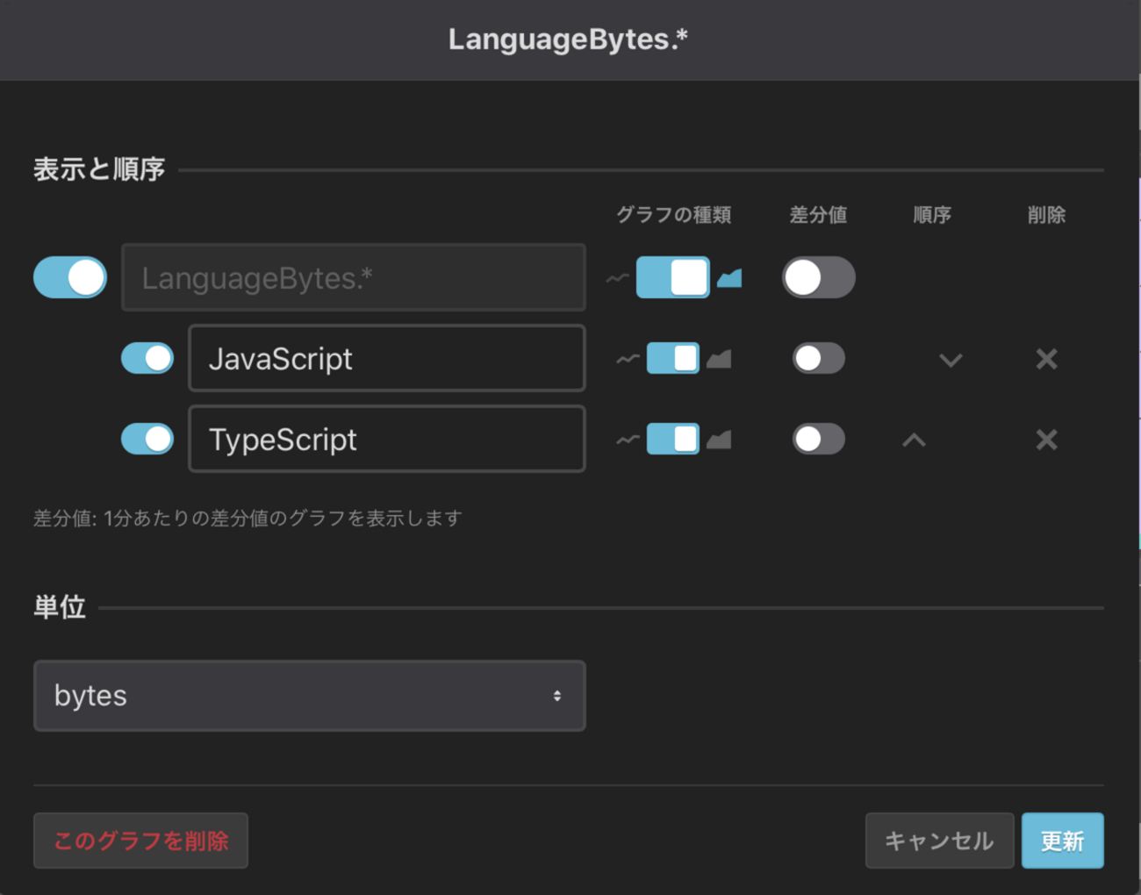Enable 差分値 for TypeScript
The height and width of the screenshot is (895, 1141).
click(818, 440)
